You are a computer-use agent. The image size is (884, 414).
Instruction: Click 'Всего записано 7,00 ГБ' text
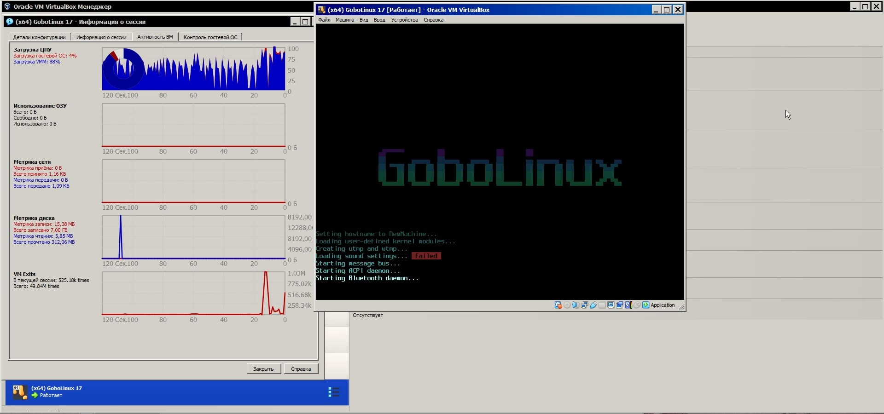(x=41, y=230)
